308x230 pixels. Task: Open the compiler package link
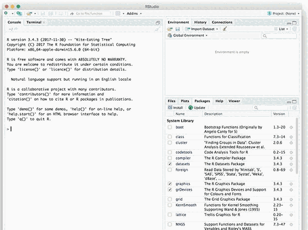183,158
